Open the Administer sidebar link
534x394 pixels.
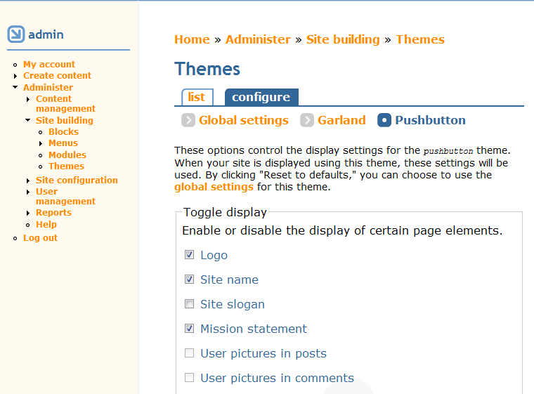(48, 88)
